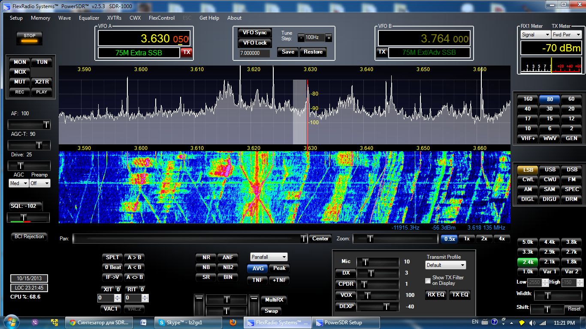
Task: Decrease tune step with minus button
Action: click(301, 38)
